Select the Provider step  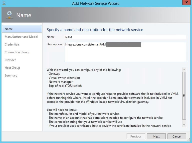click(10, 60)
